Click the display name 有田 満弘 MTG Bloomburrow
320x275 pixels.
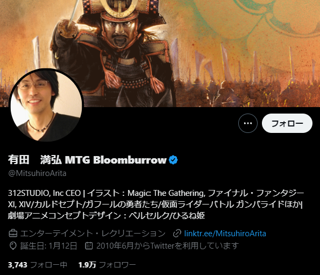pyautogui.click(x=87, y=160)
